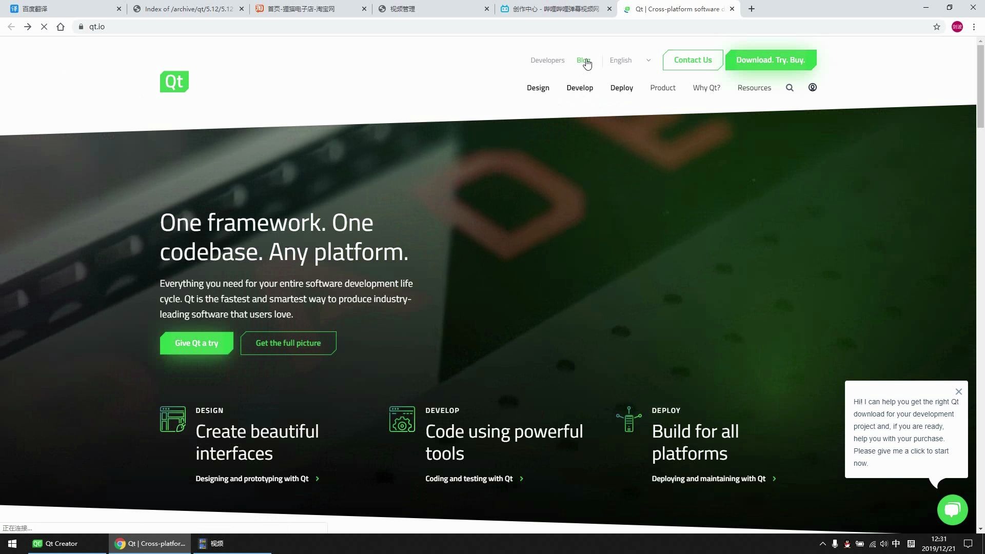
Task: Click the Design navigation tab
Action: [538, 87]
